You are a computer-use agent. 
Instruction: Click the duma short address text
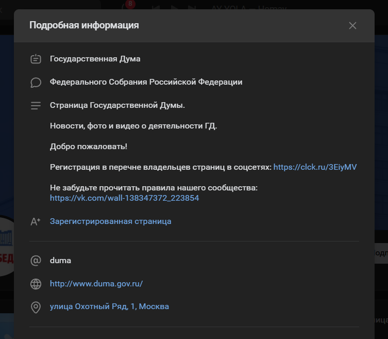coord(60,261)
